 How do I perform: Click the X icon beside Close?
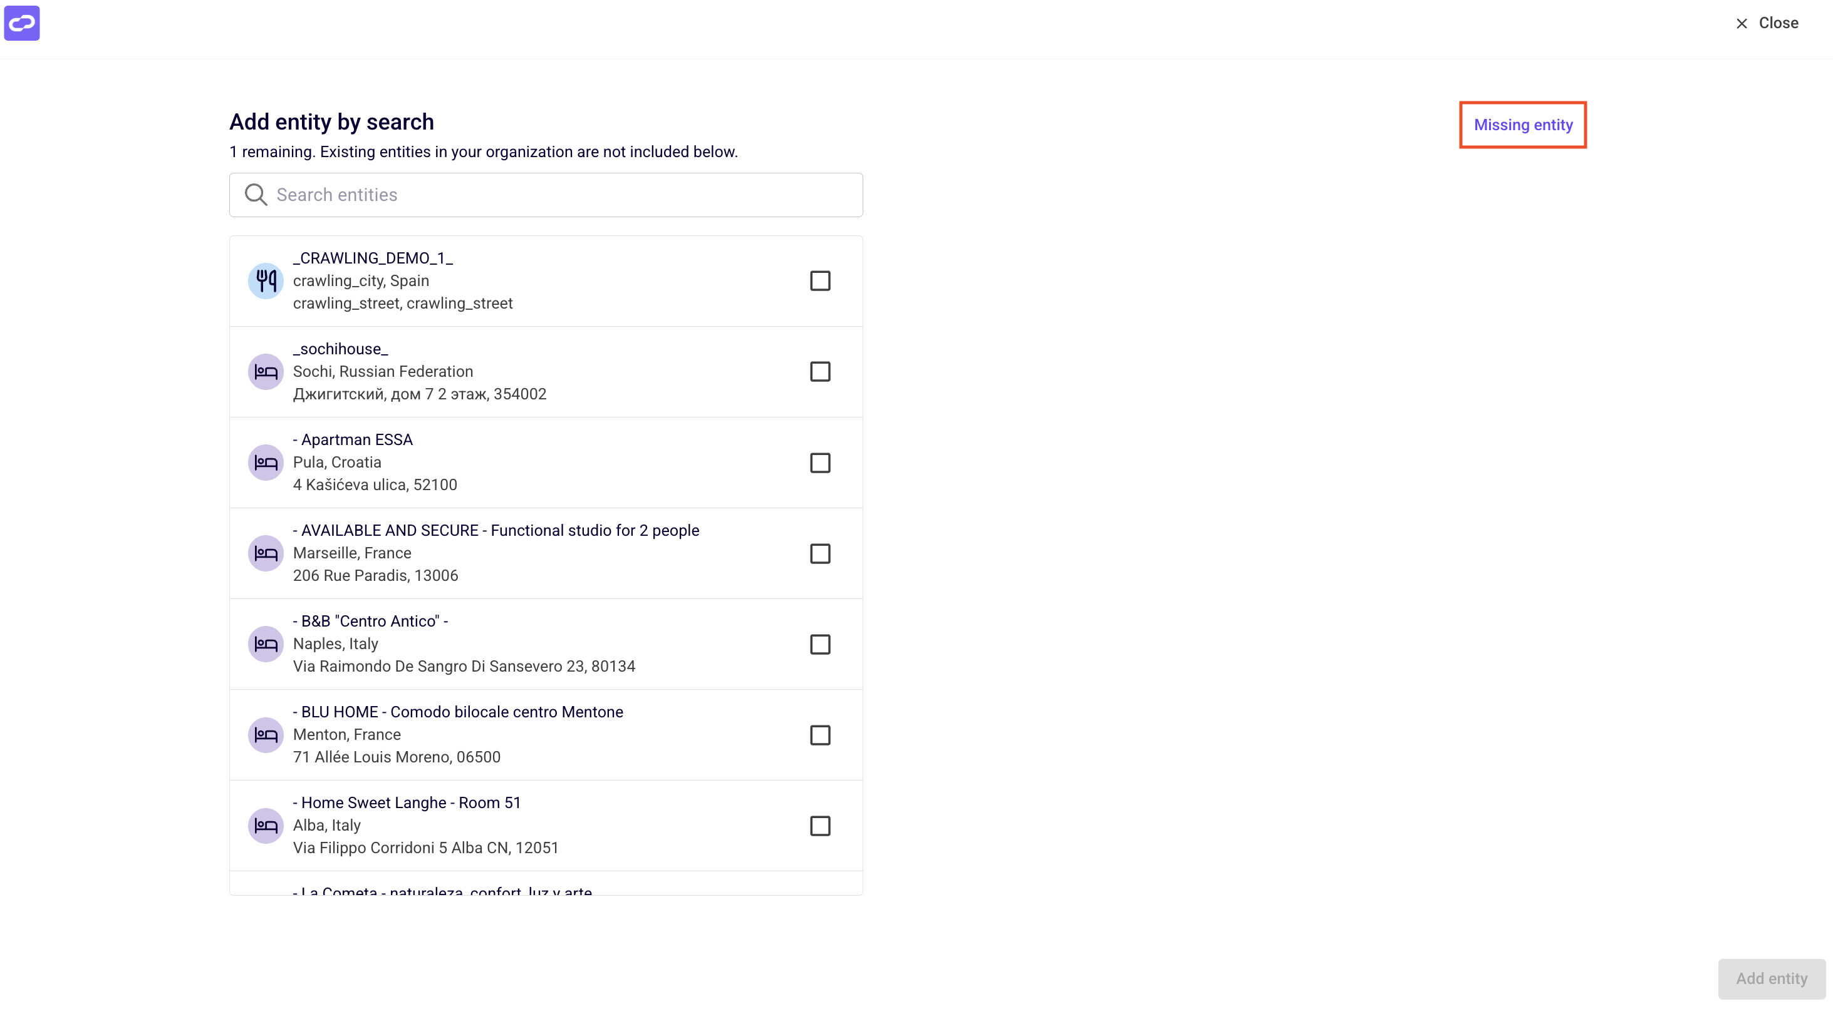[1741, 23]
